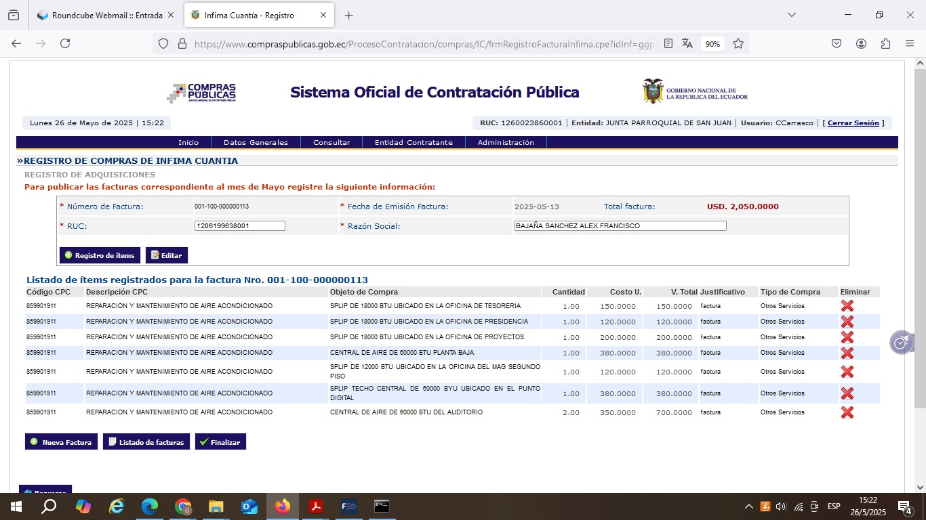The width and height of the screenshot is (926, 520).
Task: Click Cerrar Sesión link
Action: (x=853, y=123)
